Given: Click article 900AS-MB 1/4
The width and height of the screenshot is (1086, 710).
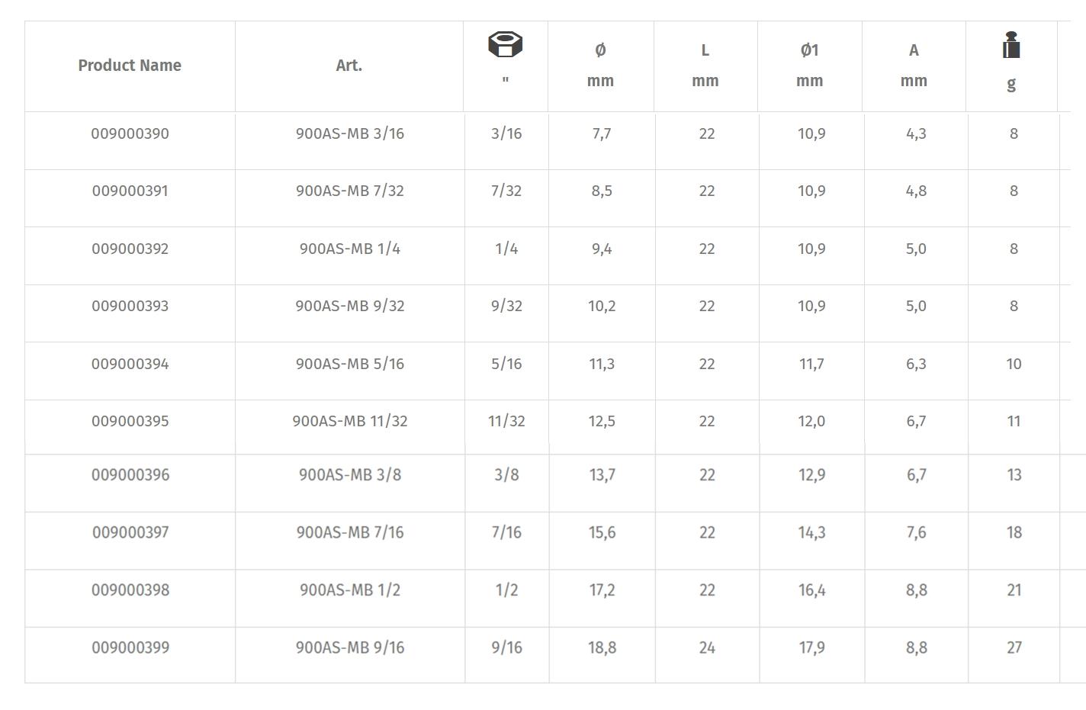Looking at the screenshot, I should tap(350, 249).
